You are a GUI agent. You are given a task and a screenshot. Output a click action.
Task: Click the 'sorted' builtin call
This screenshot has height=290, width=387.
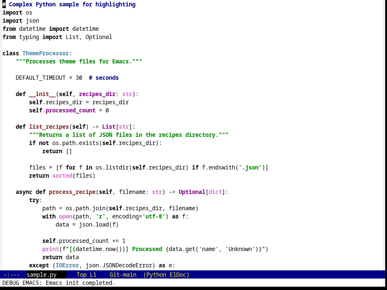62,176
